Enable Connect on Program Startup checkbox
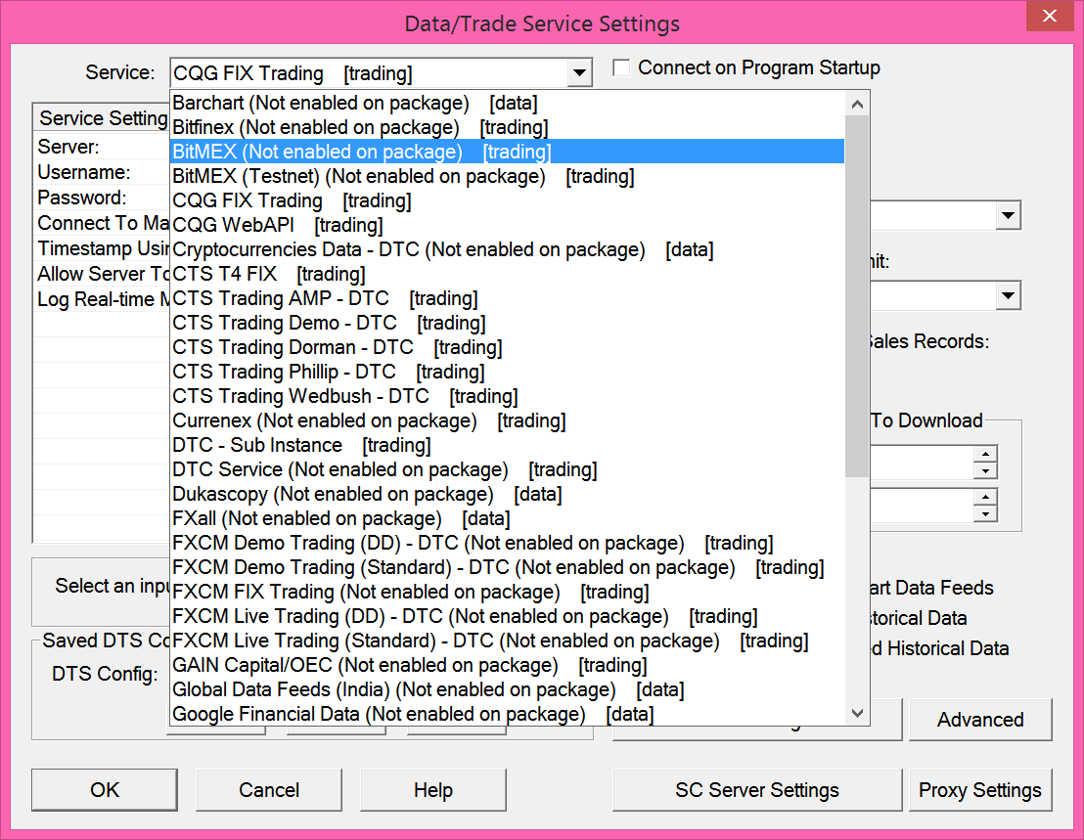1084x840 pixels. (621, 67)
